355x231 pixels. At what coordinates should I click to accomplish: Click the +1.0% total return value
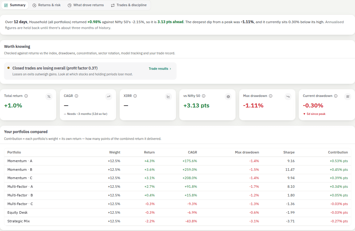point(13,106)
